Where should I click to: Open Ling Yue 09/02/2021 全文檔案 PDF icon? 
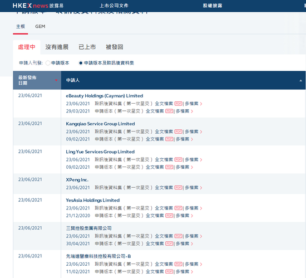pos(169,167)
